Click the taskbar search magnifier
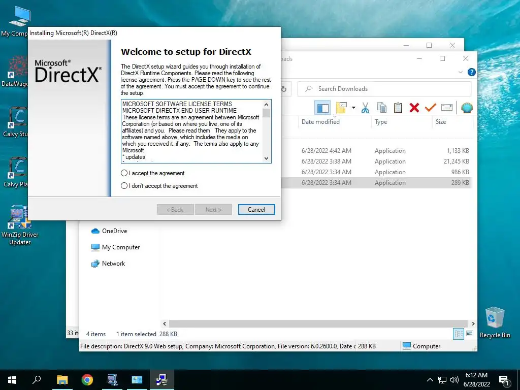The width and height of the screenshot is (520, 390). (x=37, y=380)
